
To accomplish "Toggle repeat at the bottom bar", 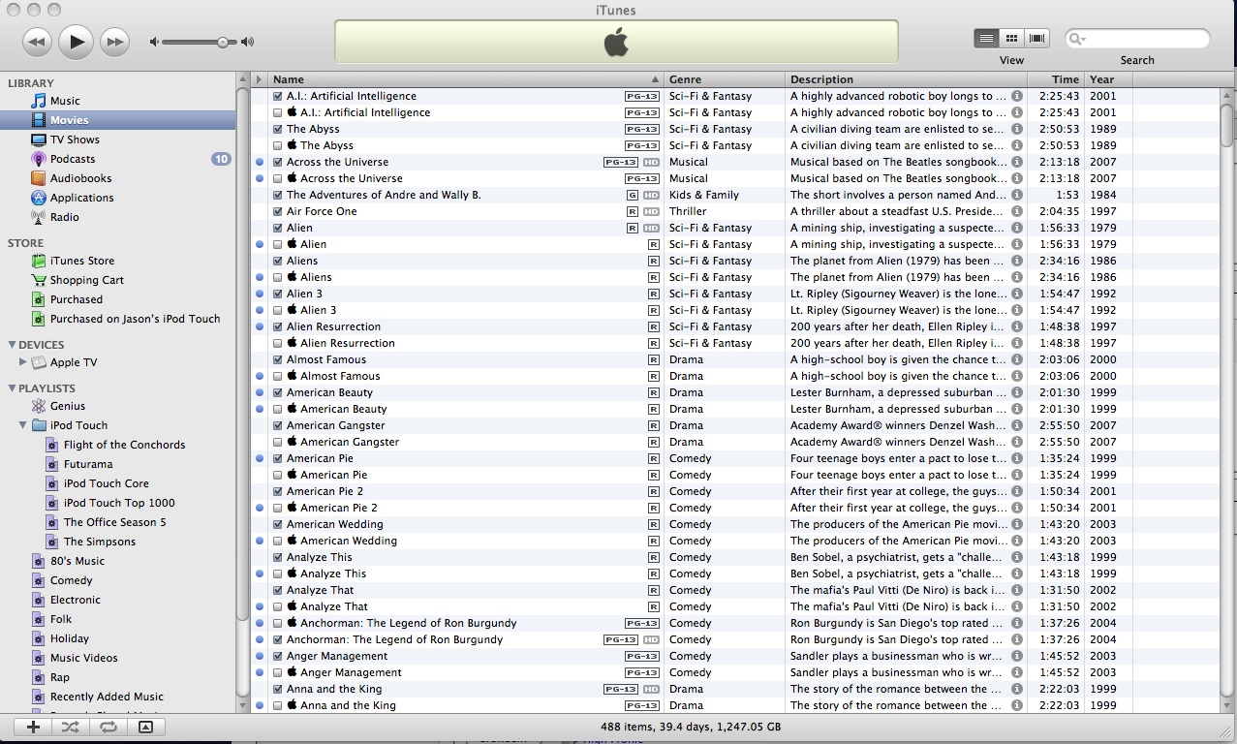I will 108,727.
